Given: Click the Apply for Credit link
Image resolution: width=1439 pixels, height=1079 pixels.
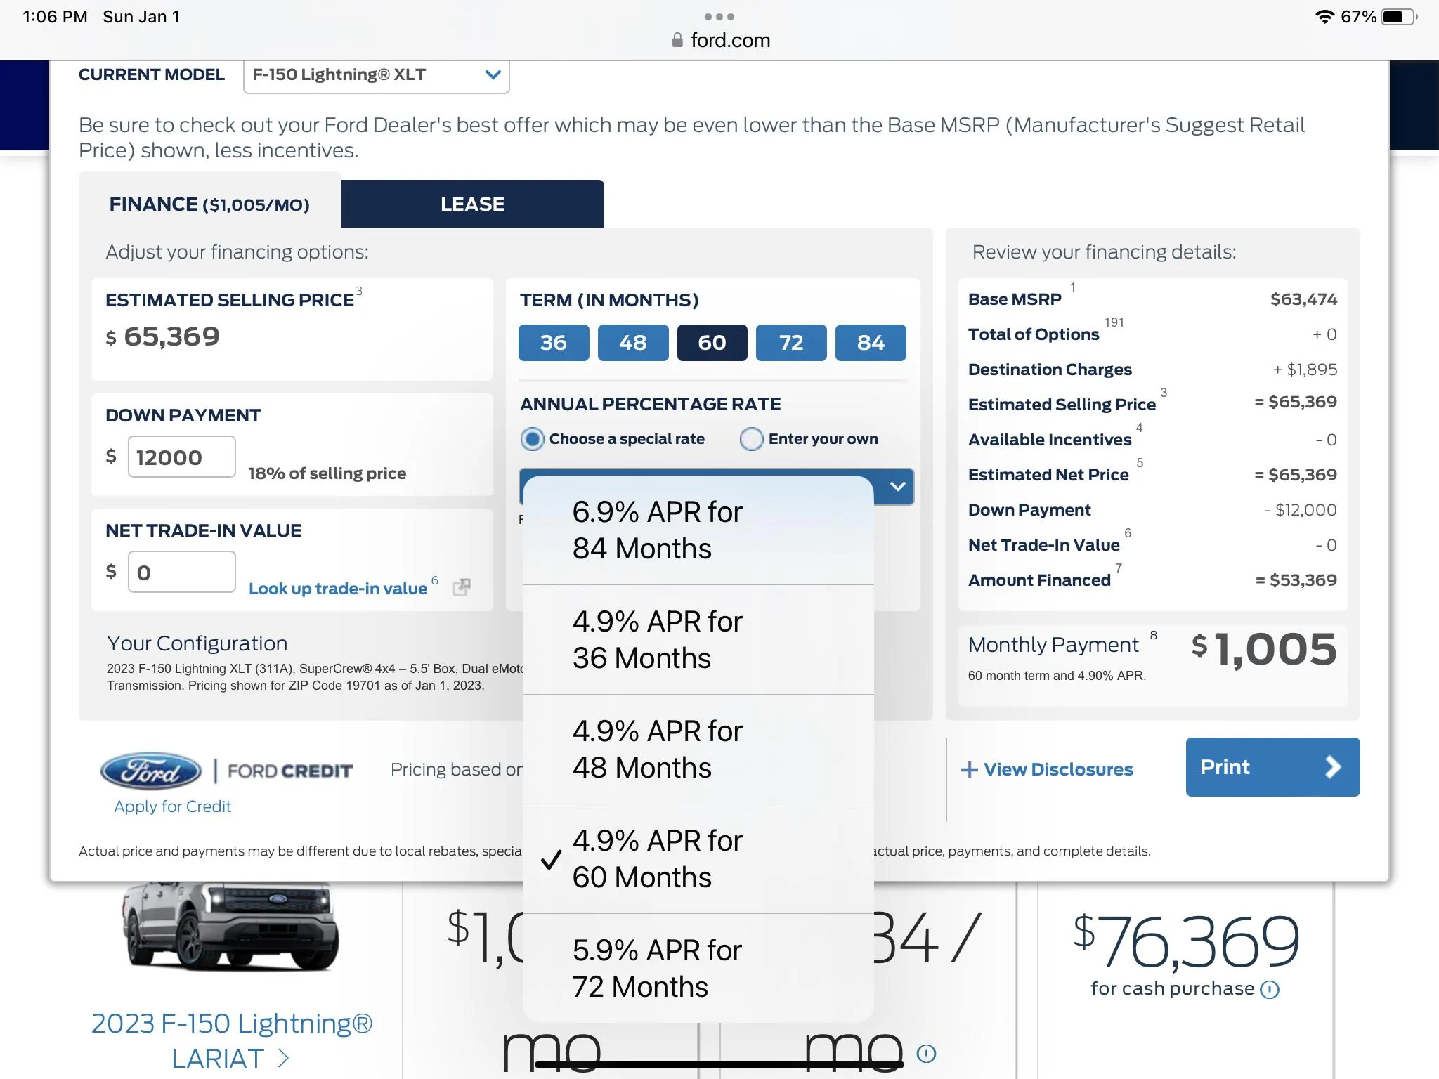Looking at the screenshot, I should click(x=172, y=806).
